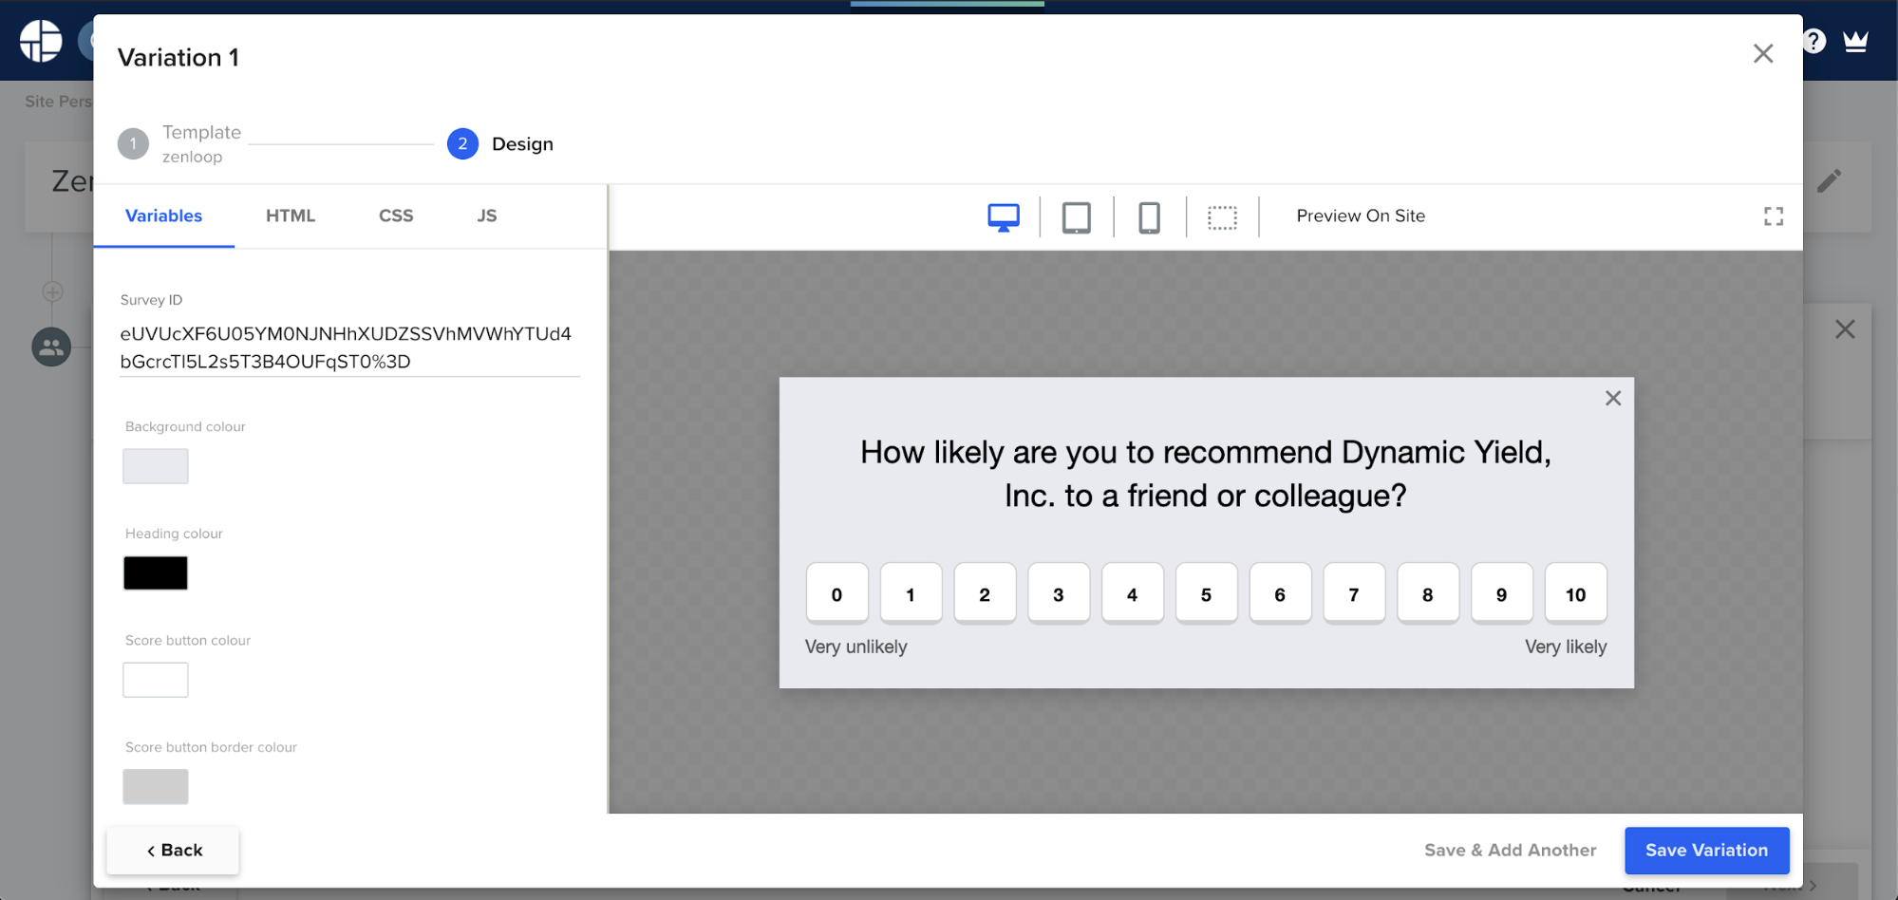Viewport: 1898px width, 900px height.
Task: Click the 'Very likely' label
Action: click(x=1566, y=647)
